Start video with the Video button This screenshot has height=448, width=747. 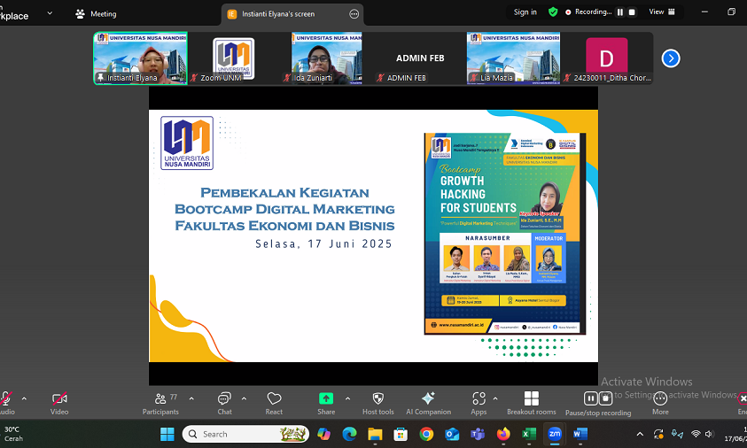(59, 403)
